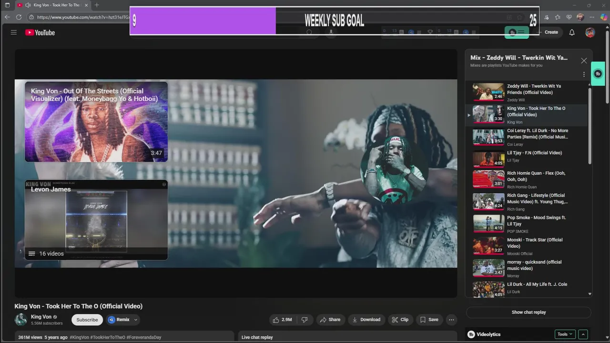This screenshot has height=343, width=610.
Task: Click the Mix - Zeddy Will playlist title
Action: pyautogui.click(x=519, y=58)
